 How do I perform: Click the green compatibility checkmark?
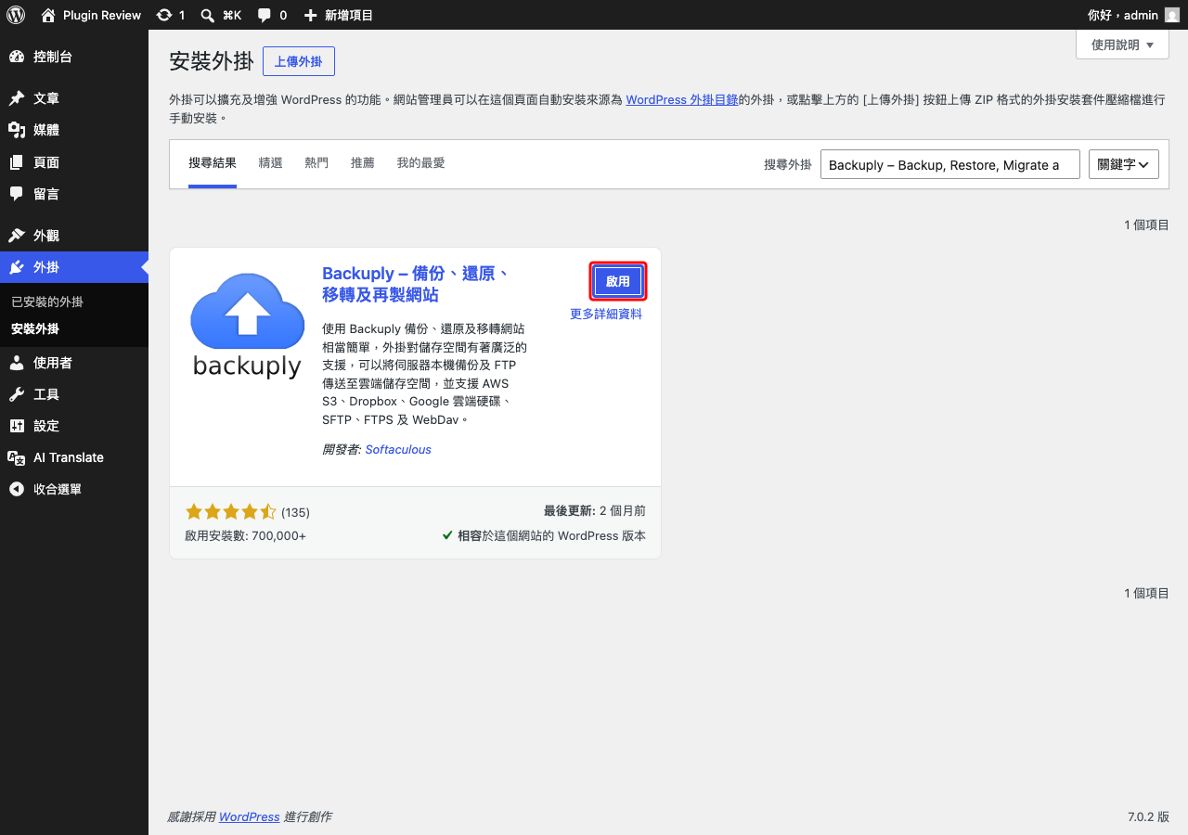pos(447,535)
